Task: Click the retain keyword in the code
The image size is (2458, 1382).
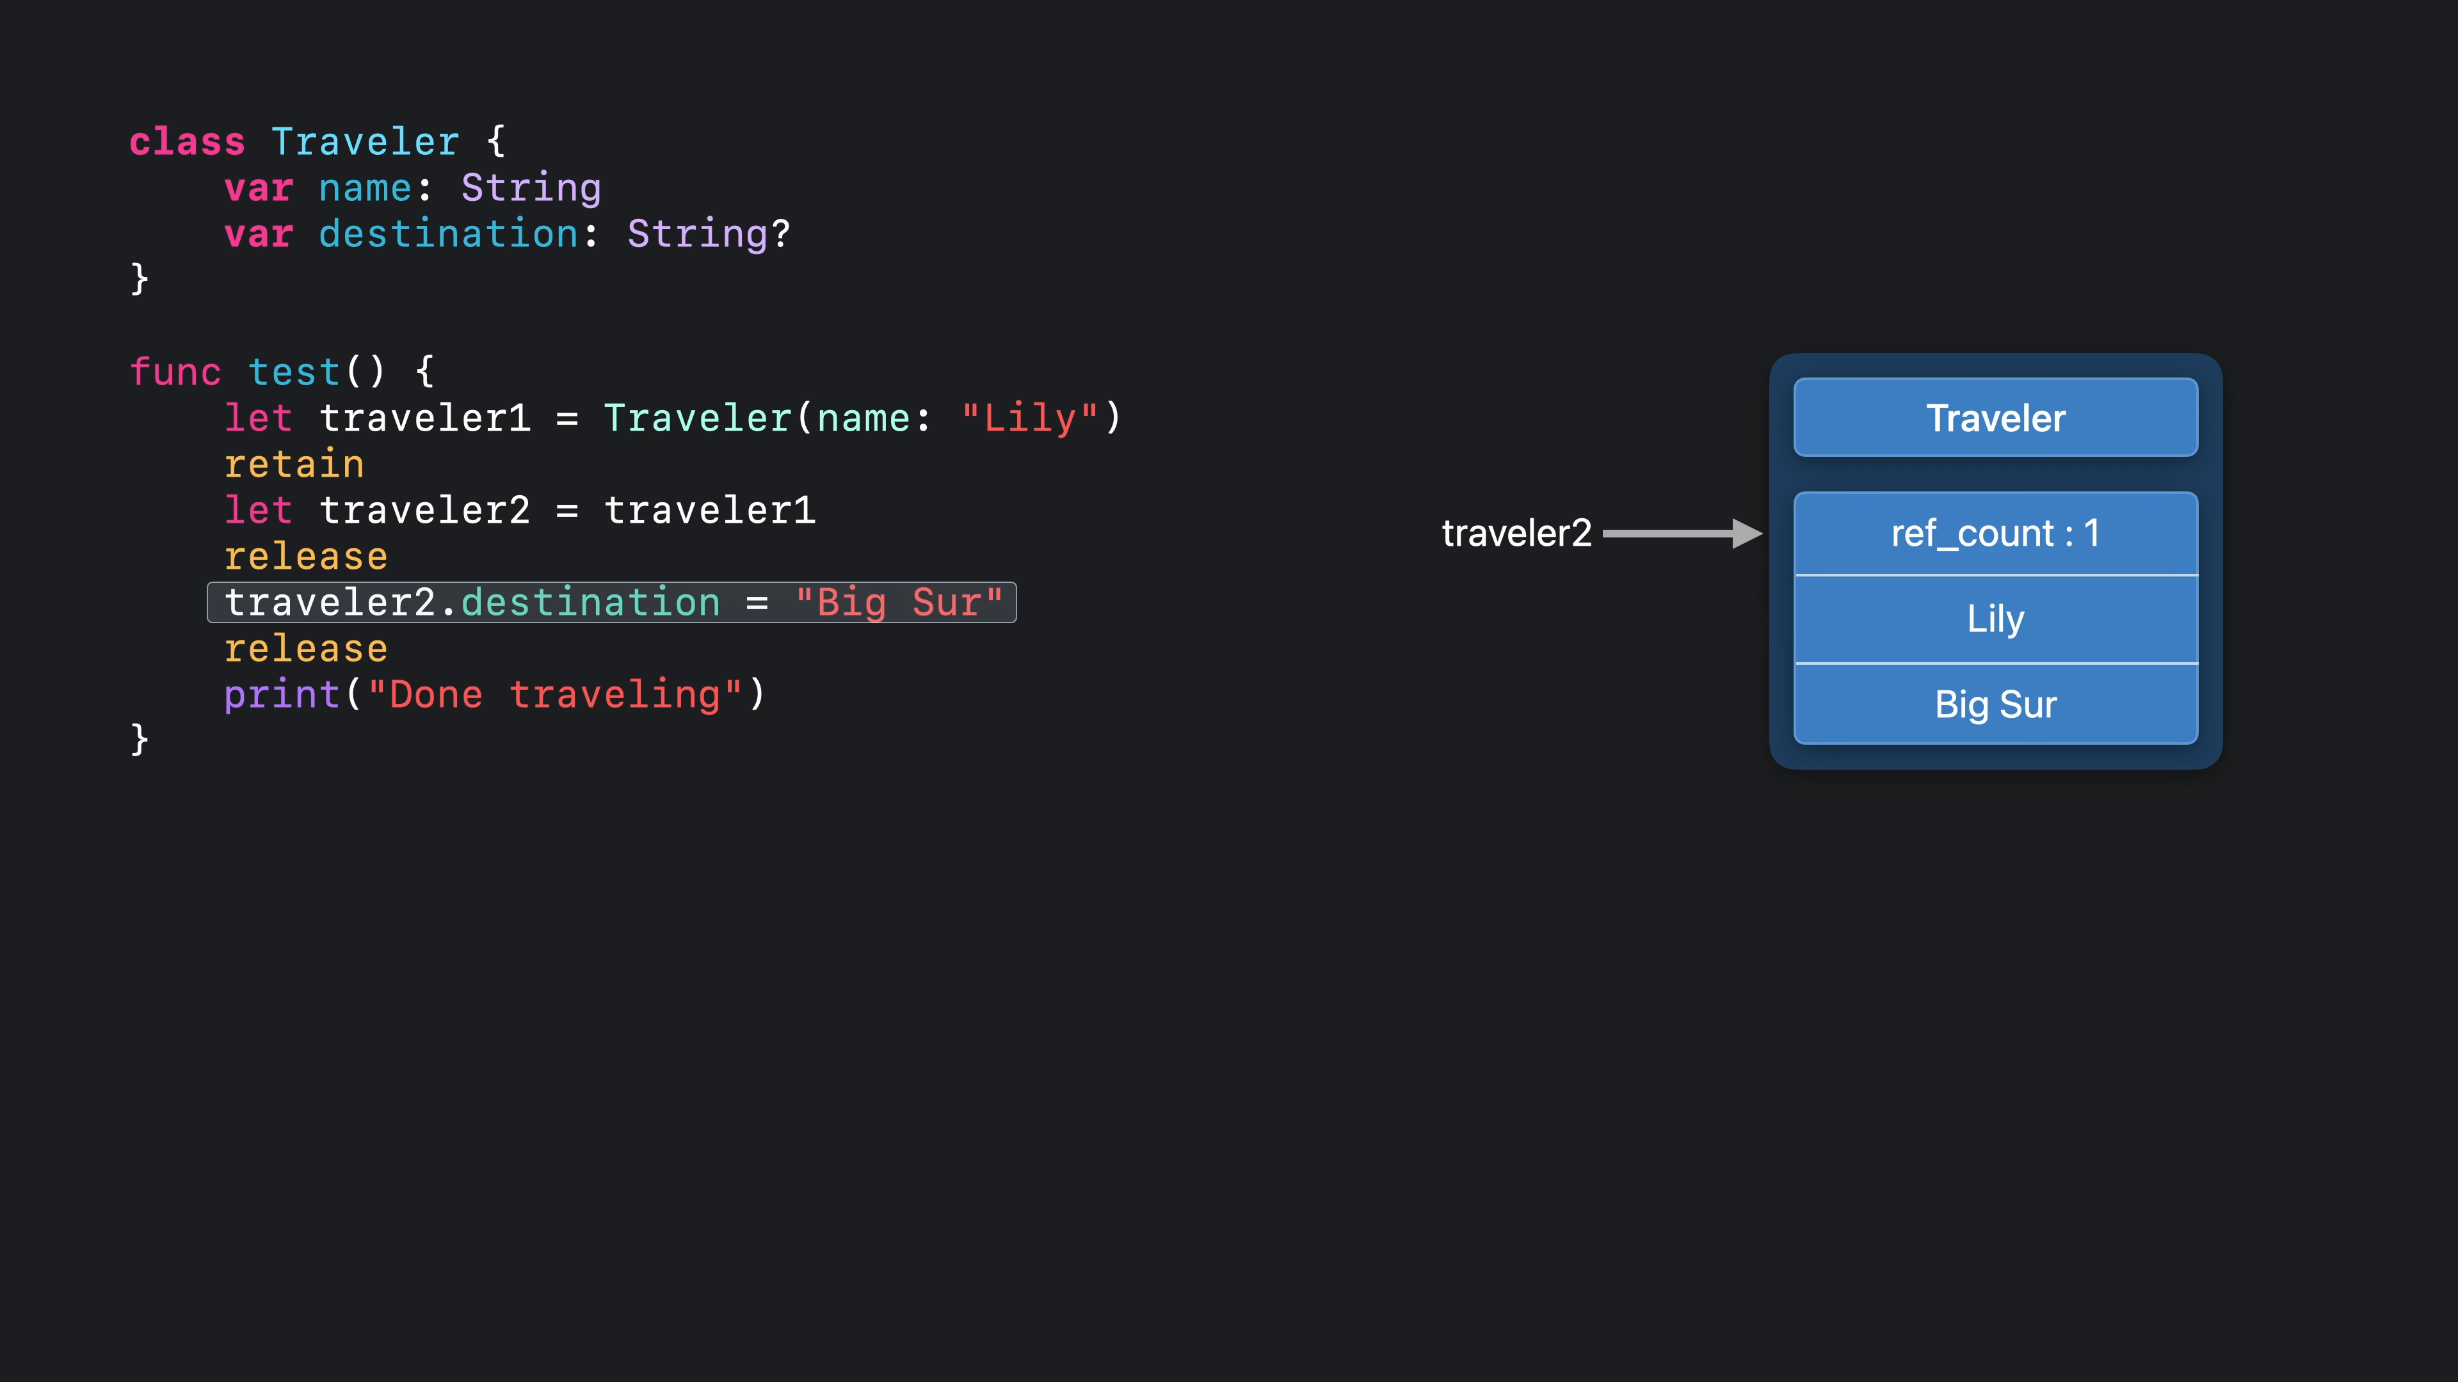Action: click(294, 465)
